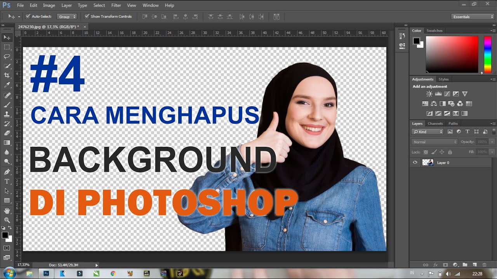Toggle Show Transform Controls checkbox
497x279 pixels.
pyautogui.click(x=87, y=17)
